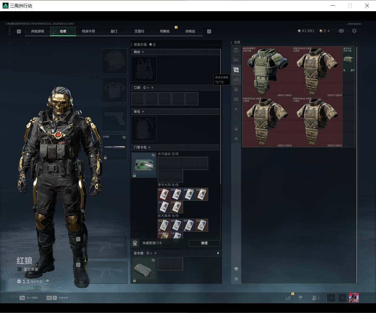The width and height of the screenshot is (376, 313).
Task: Select the sixth warehouse container in sidebar
Action: coord(236,99)
